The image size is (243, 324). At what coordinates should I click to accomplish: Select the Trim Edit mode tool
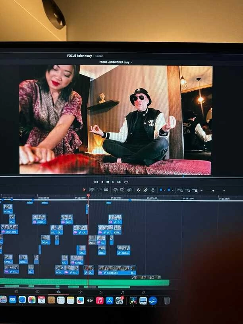coord(92,190)
